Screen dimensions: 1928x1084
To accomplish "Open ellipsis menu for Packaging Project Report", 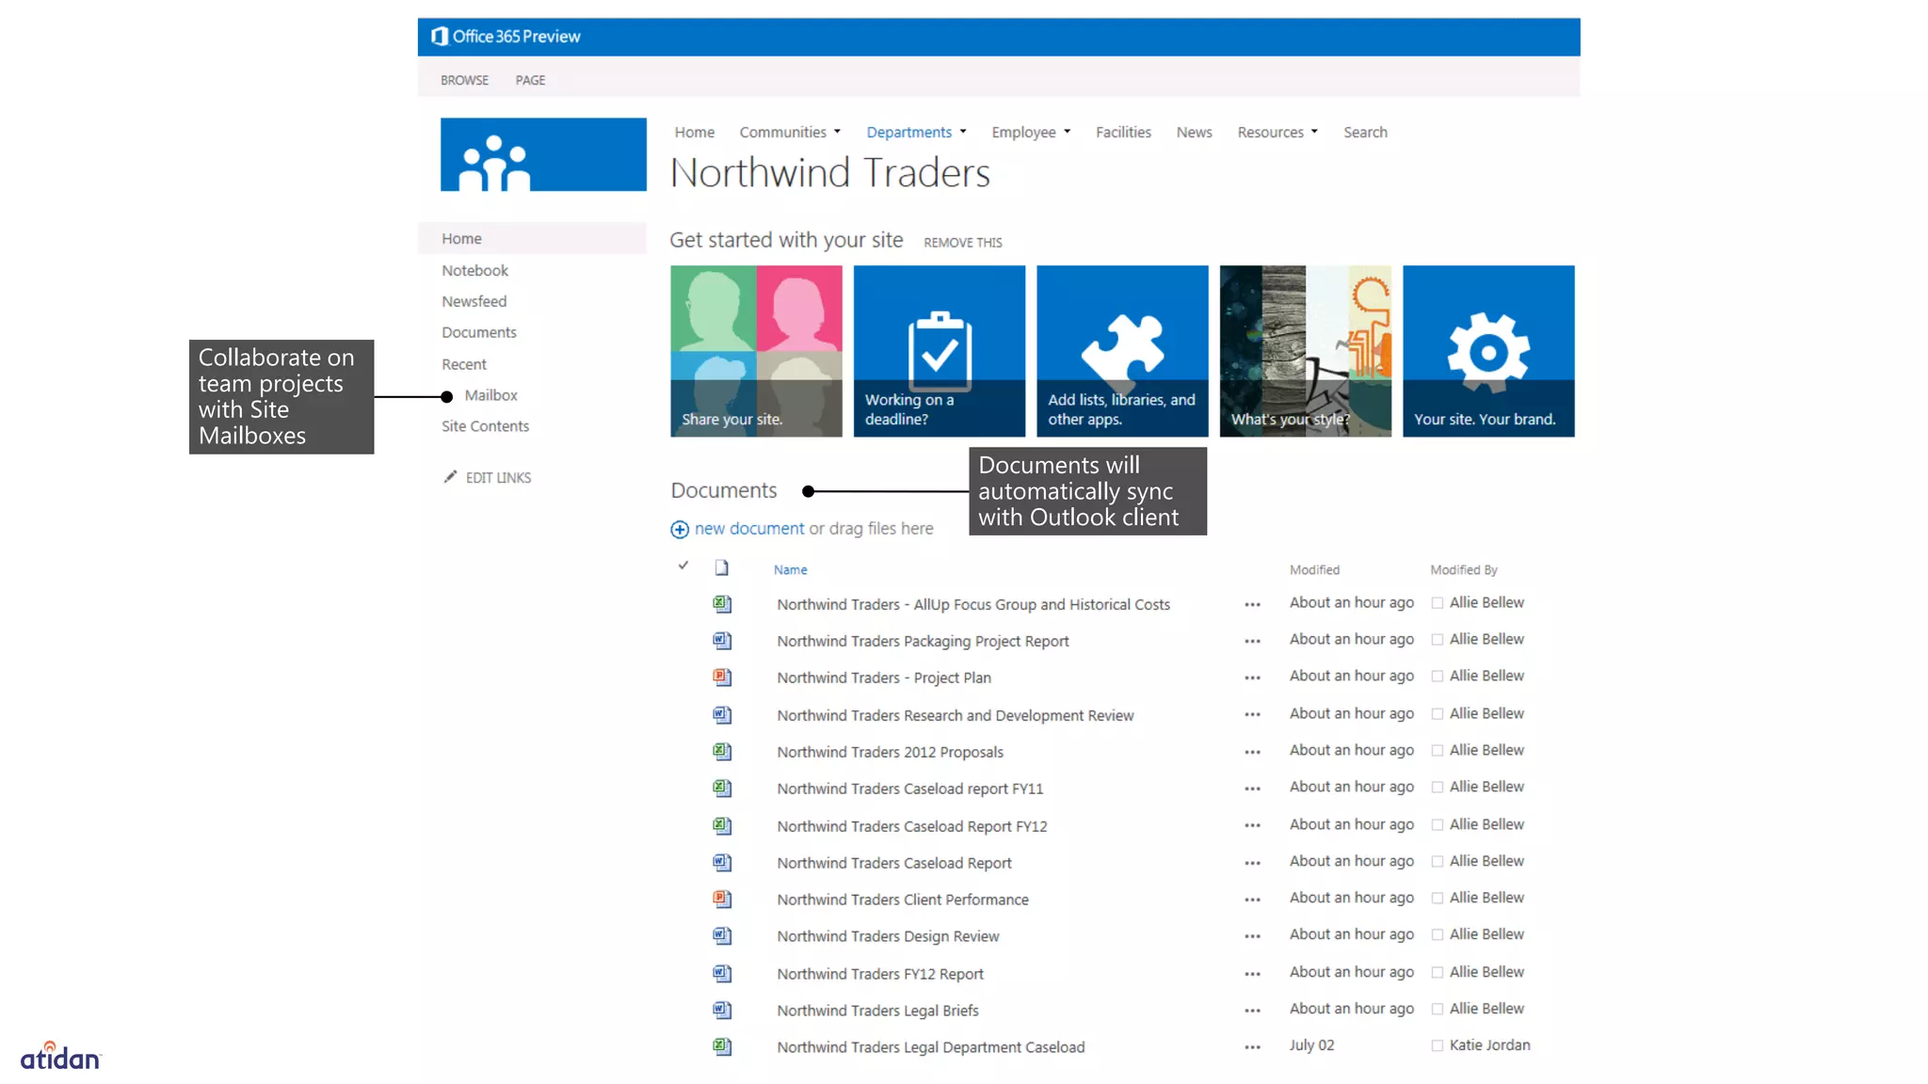I will pyautogui.click(x=1252, y=642).
